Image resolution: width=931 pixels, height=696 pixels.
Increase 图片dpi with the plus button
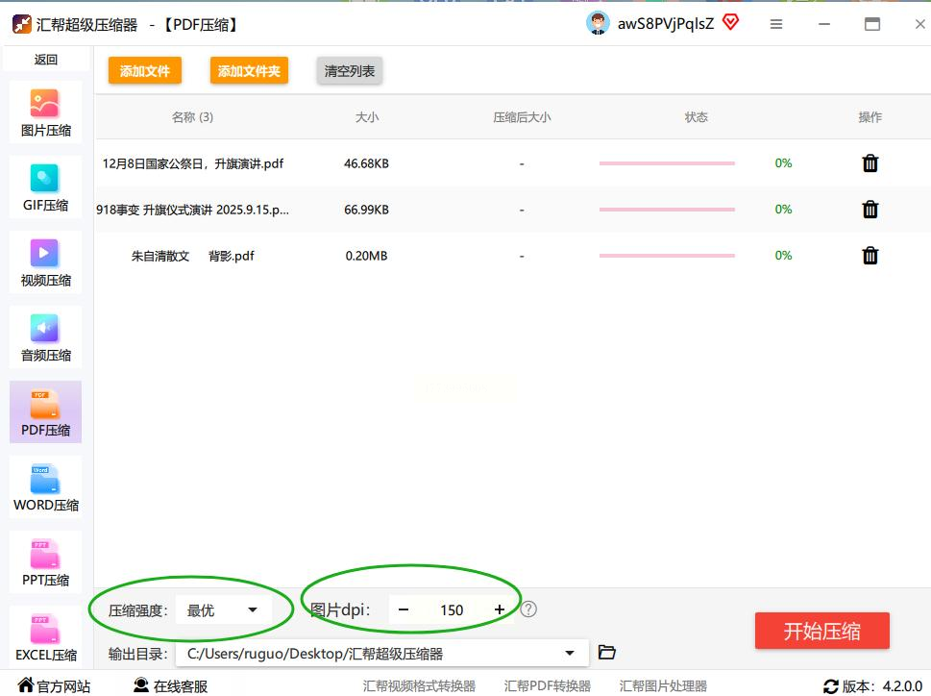(x=500, y=609)
